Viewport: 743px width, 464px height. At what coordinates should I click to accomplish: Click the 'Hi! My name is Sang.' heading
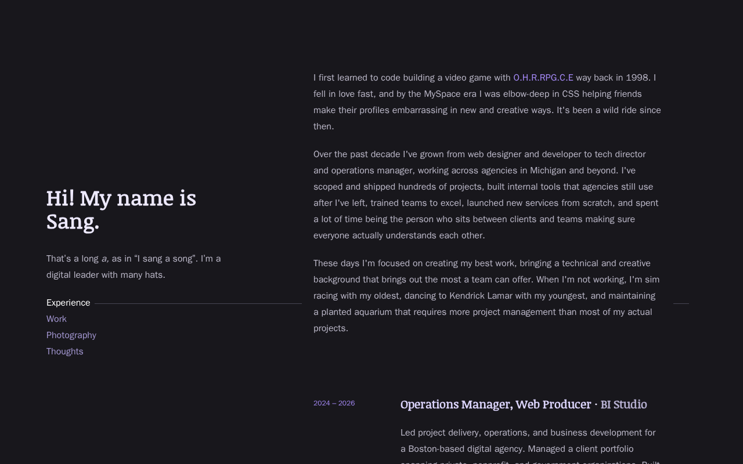pos(121,209)
